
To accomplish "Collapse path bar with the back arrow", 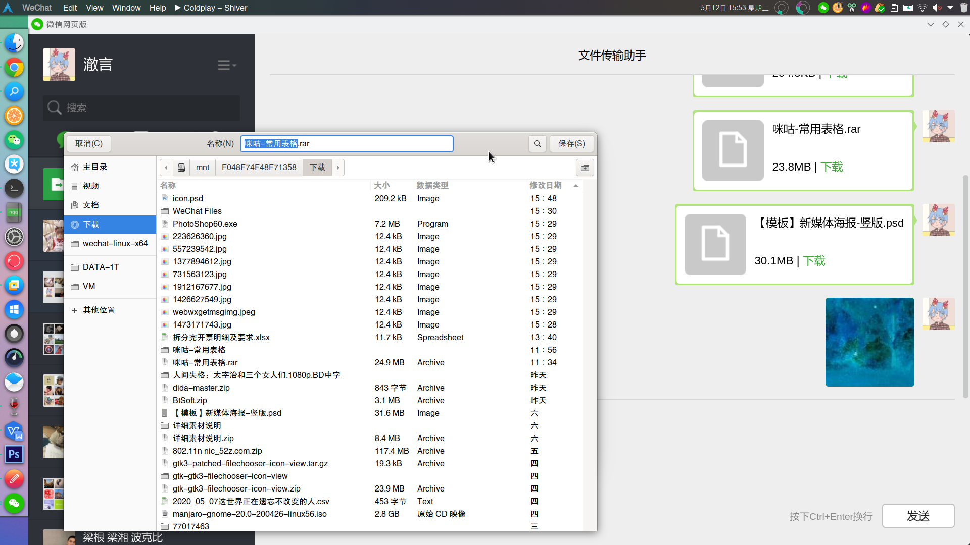I will [166, 168].
